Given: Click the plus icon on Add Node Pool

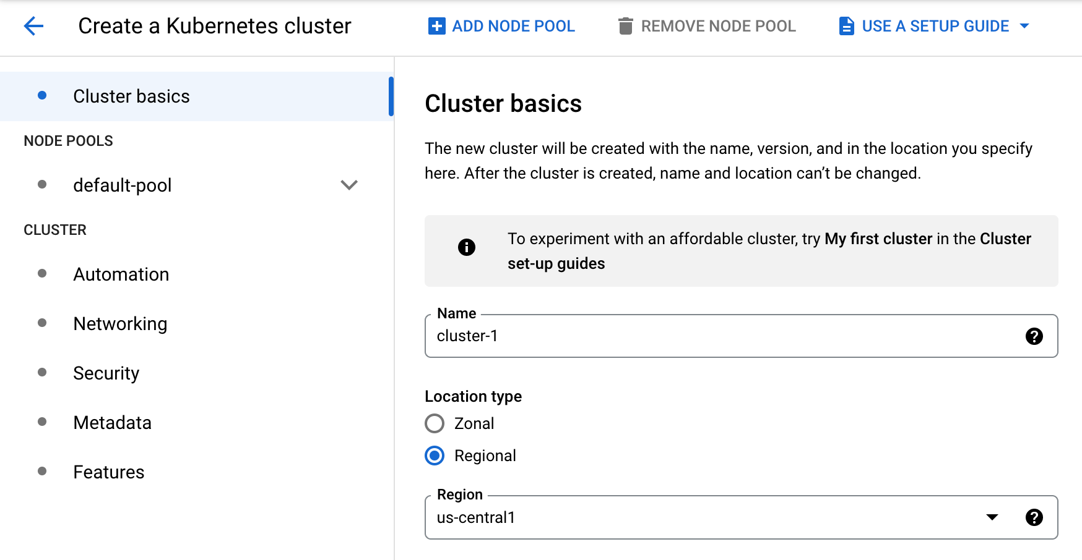Looking at the screenshot, I should [436, 25].
